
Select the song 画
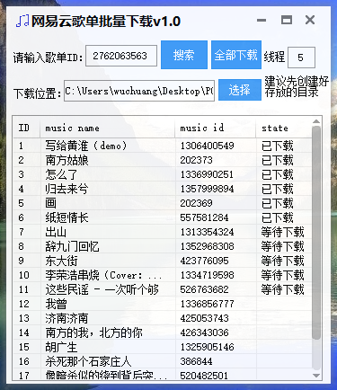[50, 203]
